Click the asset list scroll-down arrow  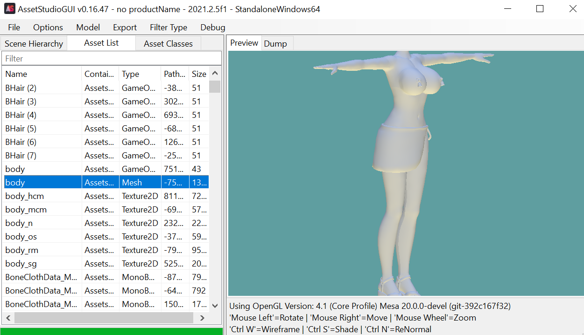(x=215, y=306)
